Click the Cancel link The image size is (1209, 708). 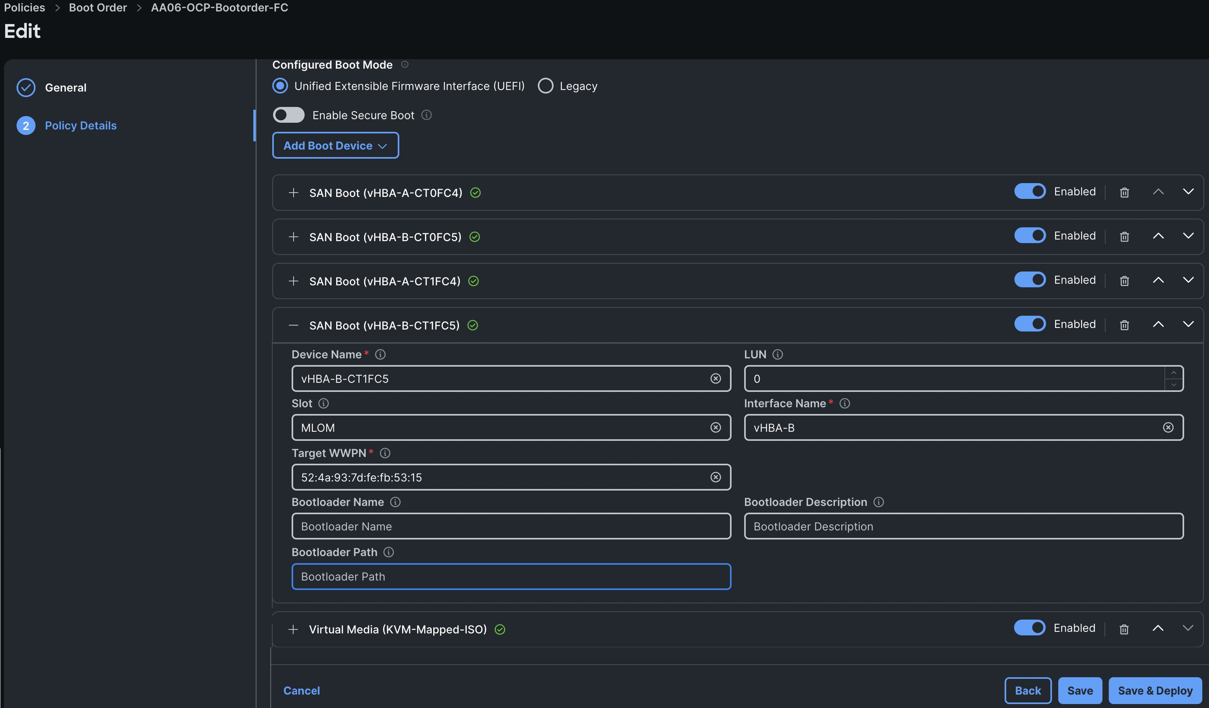(x=302, y=690)
